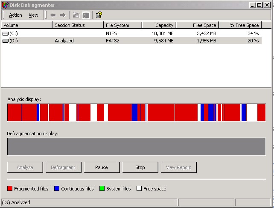Click the 'System files' legend label
This screenshot has width=274, height=208.
tap(119, 189)
